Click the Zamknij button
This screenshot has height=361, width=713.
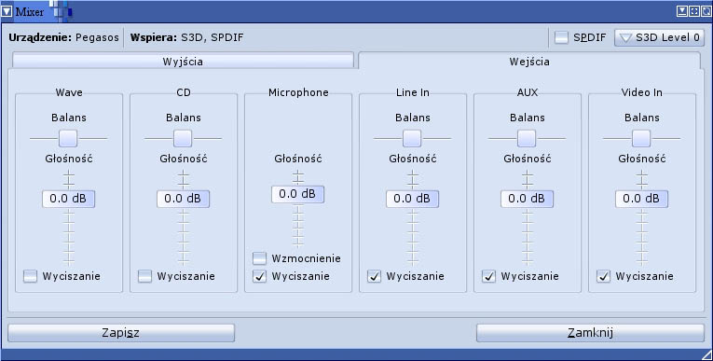click(590, 333)
